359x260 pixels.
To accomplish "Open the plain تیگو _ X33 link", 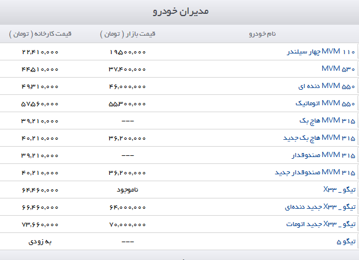I will coord(339,189).
